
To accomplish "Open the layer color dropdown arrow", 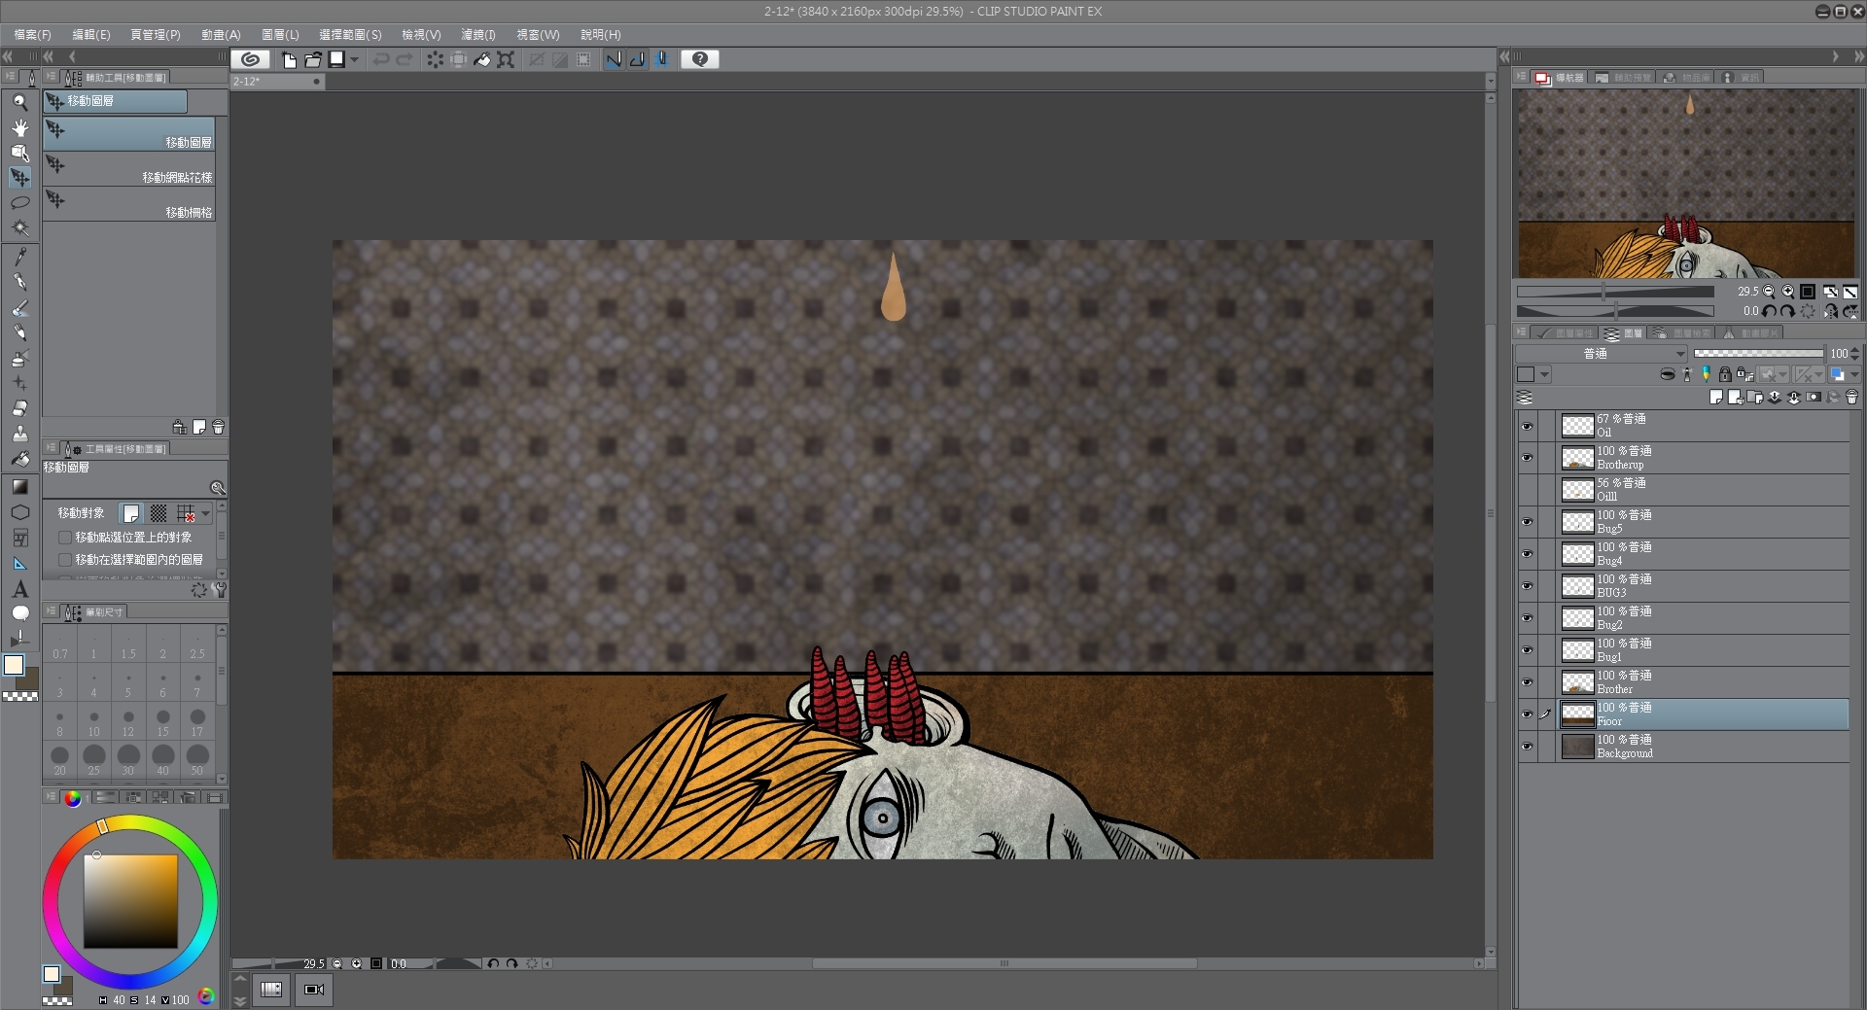I will coord(1544,375).
